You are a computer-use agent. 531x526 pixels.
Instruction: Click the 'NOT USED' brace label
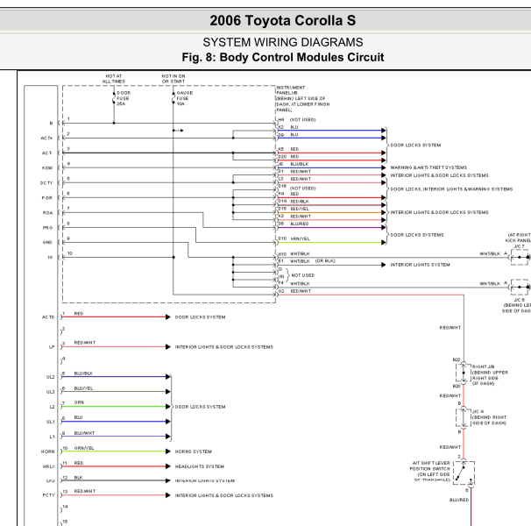point(303,275)
